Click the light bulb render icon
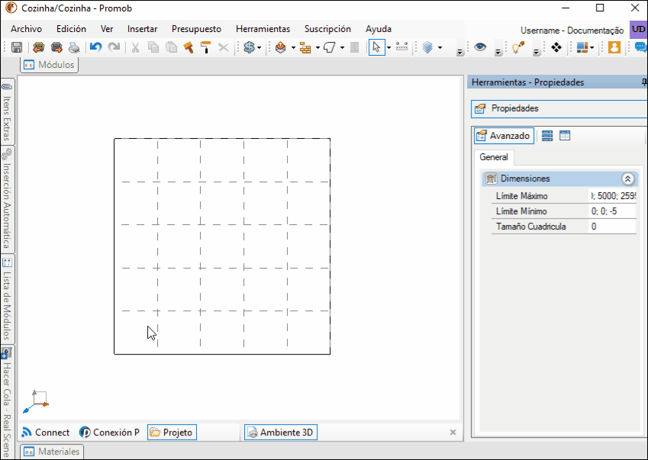The image size is (648, 460). click(x=518, y=47)
